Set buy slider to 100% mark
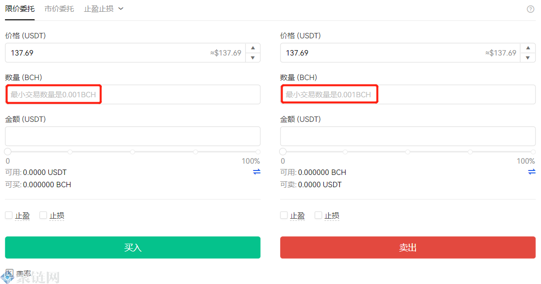This screenshot has height=284, width=541. click(258, 152)
